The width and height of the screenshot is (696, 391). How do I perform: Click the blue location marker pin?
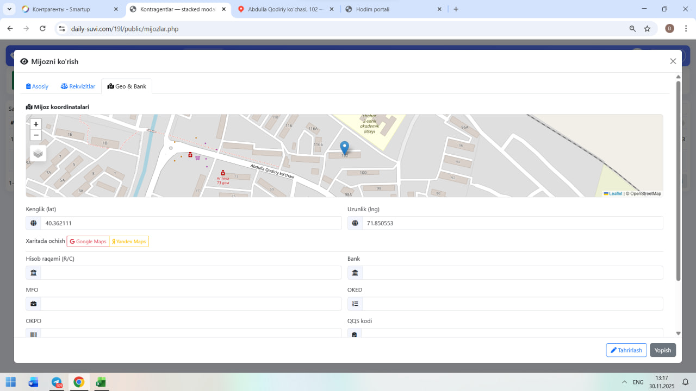point(344,147)
